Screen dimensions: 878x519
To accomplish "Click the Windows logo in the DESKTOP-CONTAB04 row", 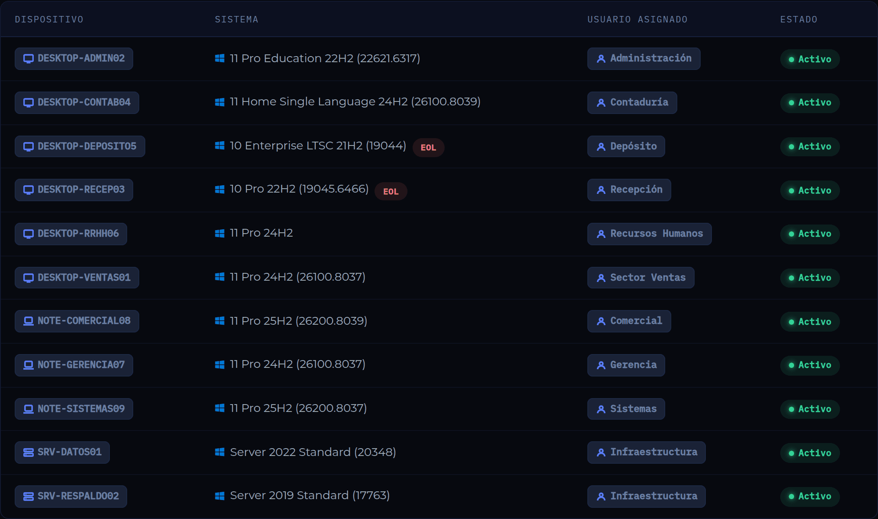I will click(x=220, y=102).
